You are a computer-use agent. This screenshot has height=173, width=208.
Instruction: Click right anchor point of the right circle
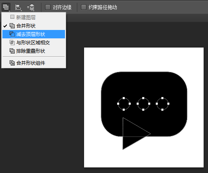coord(168,104)
